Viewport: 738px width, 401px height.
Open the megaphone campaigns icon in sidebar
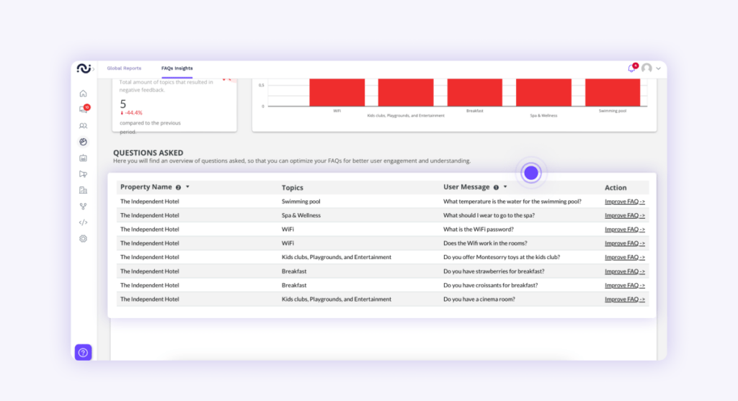(83, 174)
